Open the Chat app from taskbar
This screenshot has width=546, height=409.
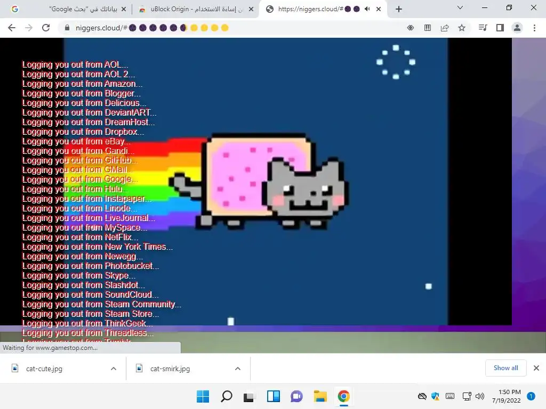296,396
